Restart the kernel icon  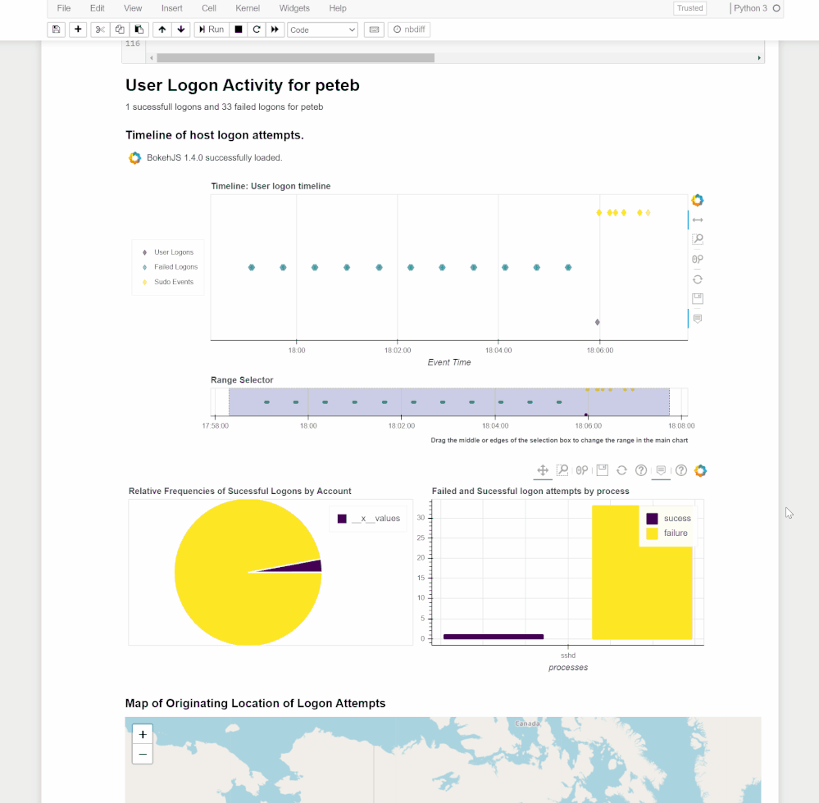pos(257,29)
